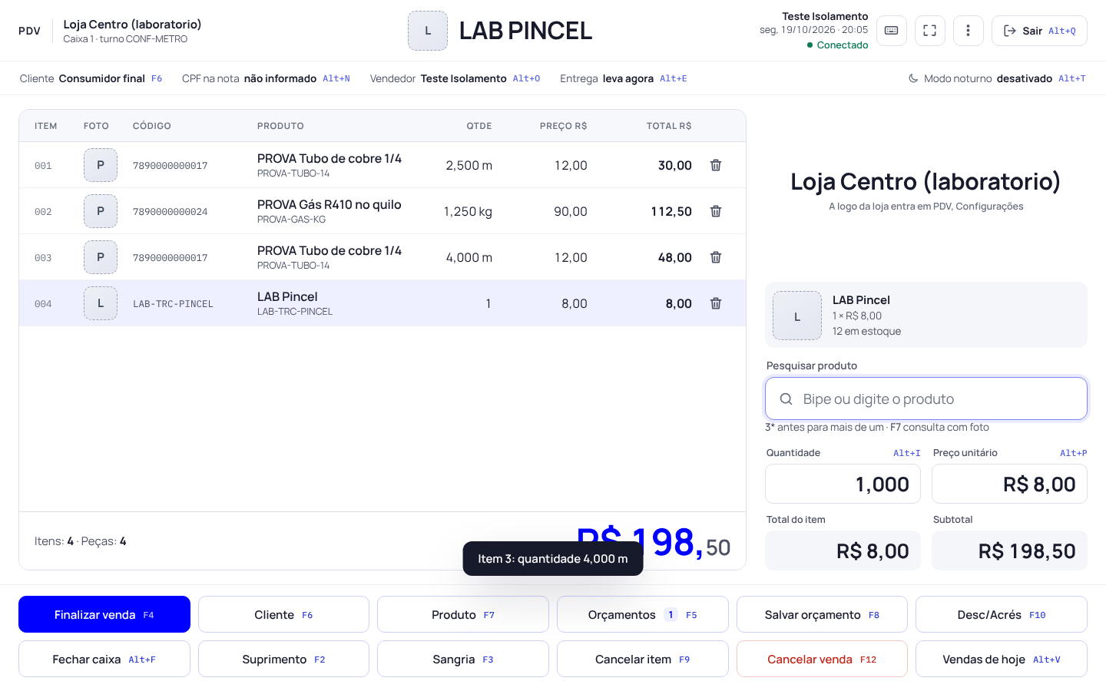The image size is (1106, 691).
Task: Change the Vendedor Teste Isolamento
Action: (x=455, y=78)
